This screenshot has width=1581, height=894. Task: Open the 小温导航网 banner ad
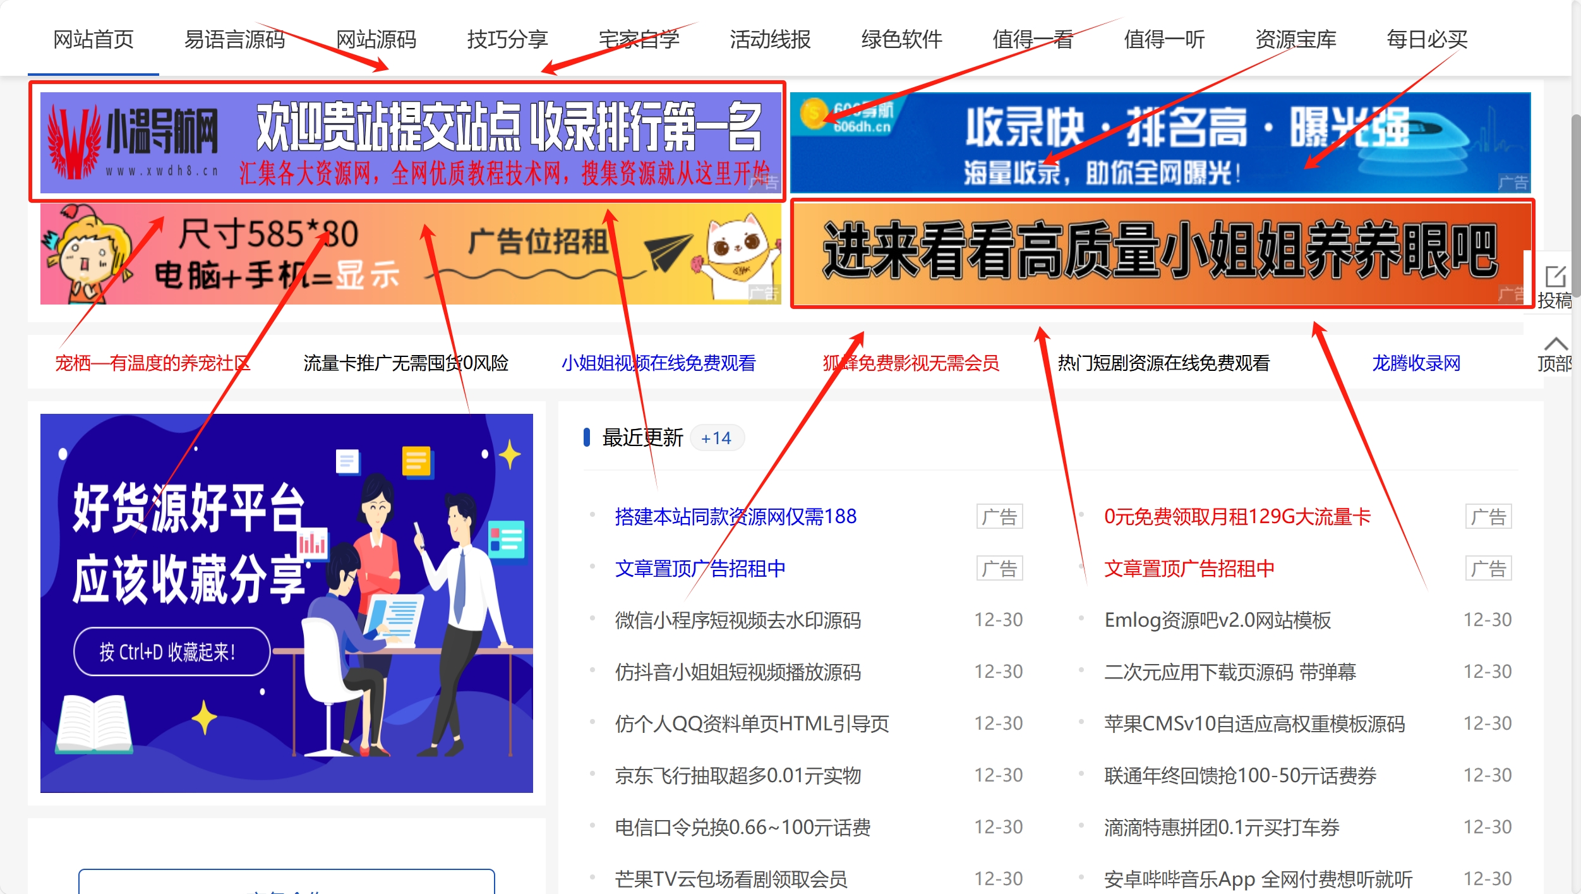point(411,142)
